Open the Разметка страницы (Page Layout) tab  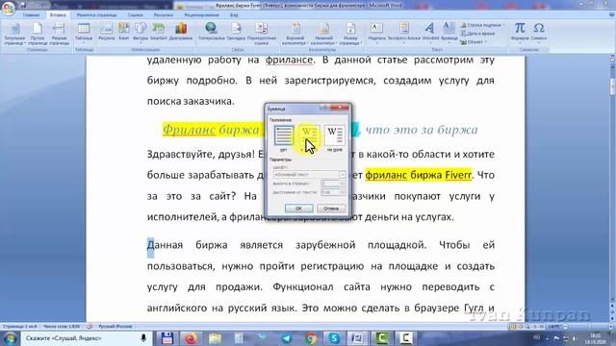(96, 15)
